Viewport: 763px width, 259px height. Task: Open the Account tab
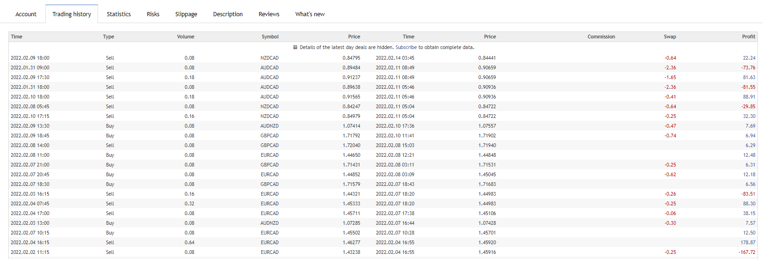[x=26, y=14]
